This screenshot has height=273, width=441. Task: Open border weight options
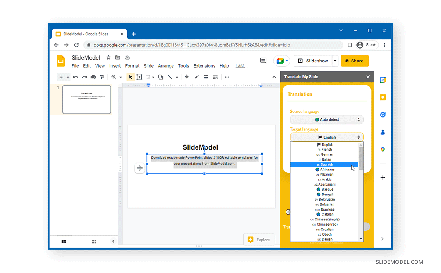click(x=206, y=77)
